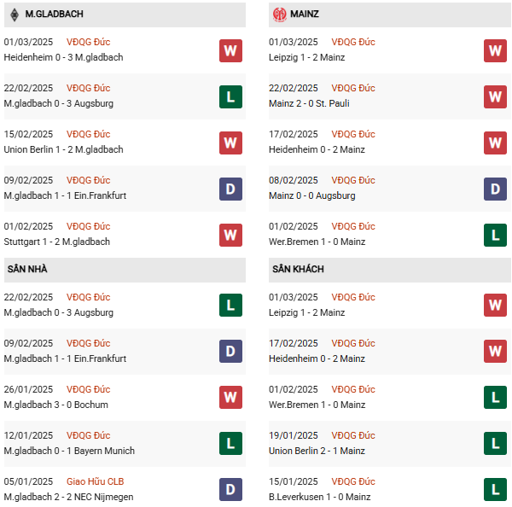Open M.gladbach 0 - 1 Bayern Munich match
The image size is (512, 507).
tap(69, 451)
